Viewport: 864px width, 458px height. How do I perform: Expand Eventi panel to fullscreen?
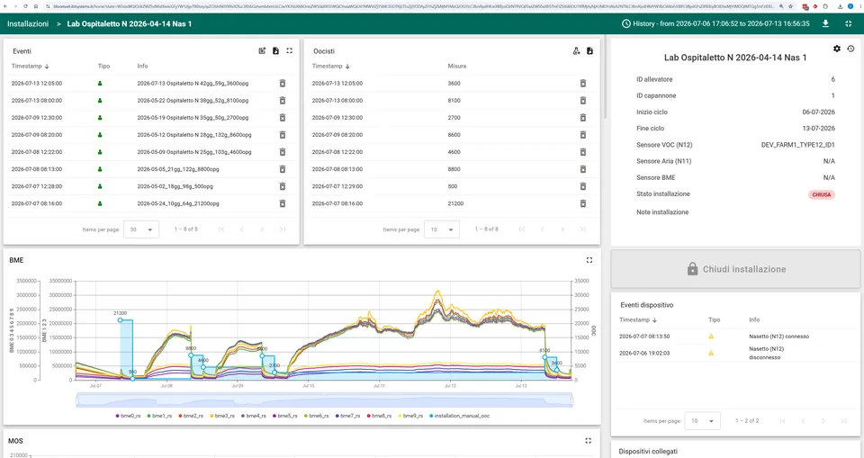click(x=289, y=50)
